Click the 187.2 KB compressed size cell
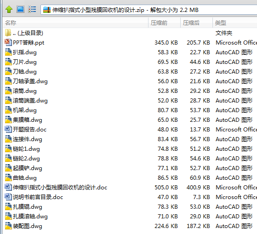The height and width of the screenshot is (234, 257). (x=198, y=226)
